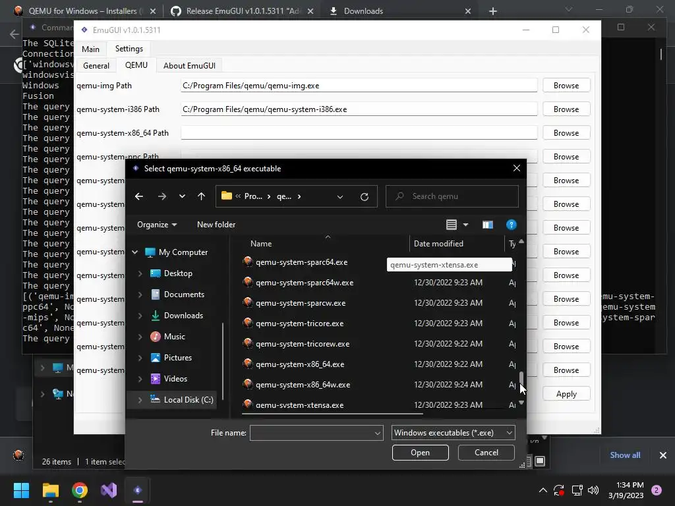Open file type filter dropdown
Screen dimensions: 675x506
[453, 433]
